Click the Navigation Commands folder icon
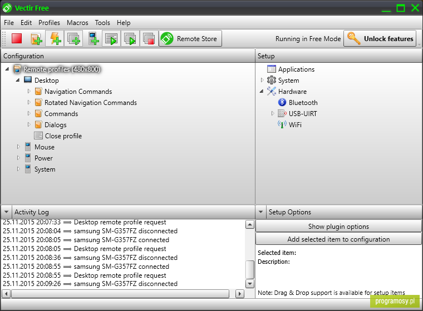 click(x=38, y=91)
